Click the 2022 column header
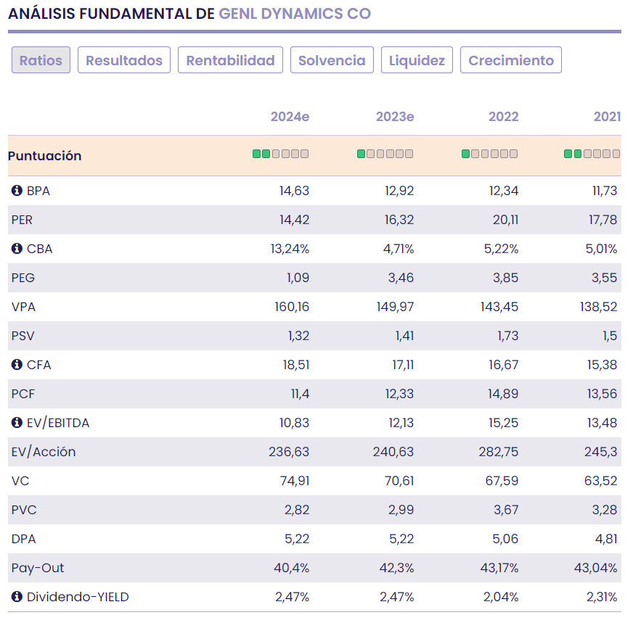The width and height of the screenshot is (633, 623). point(503,117)
